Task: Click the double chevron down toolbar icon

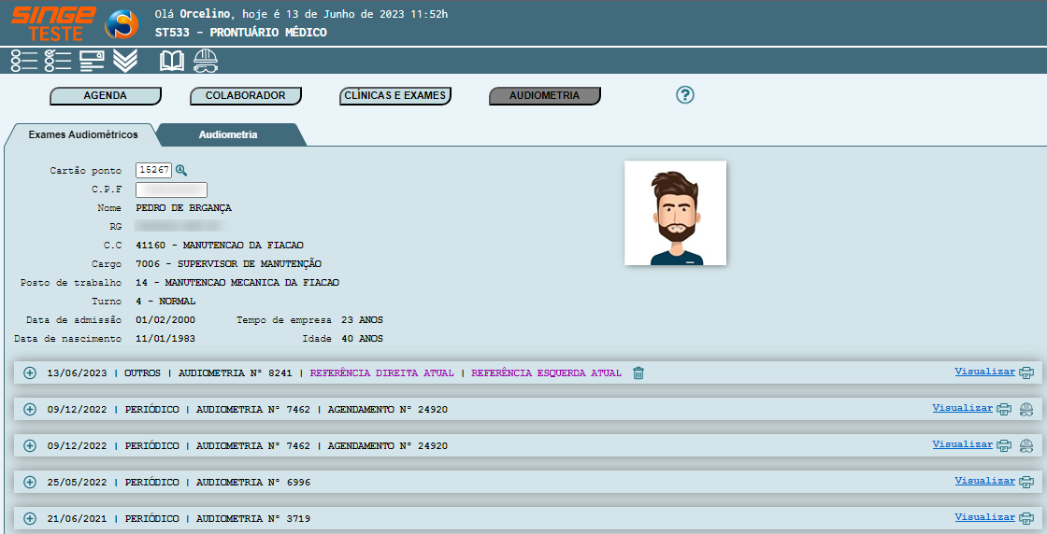Action: coord(125,62)
